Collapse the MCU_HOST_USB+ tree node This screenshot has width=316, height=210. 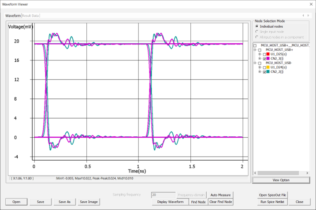pyautogui.click(x=256, y=50)
